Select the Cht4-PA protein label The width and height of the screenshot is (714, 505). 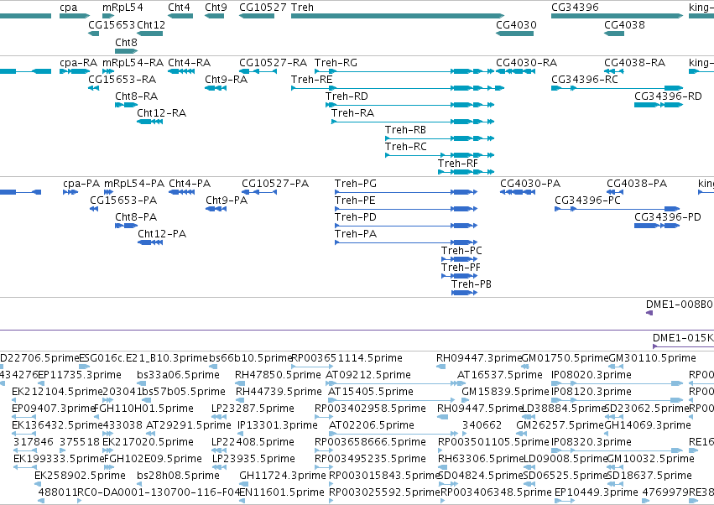click(190, 184)
